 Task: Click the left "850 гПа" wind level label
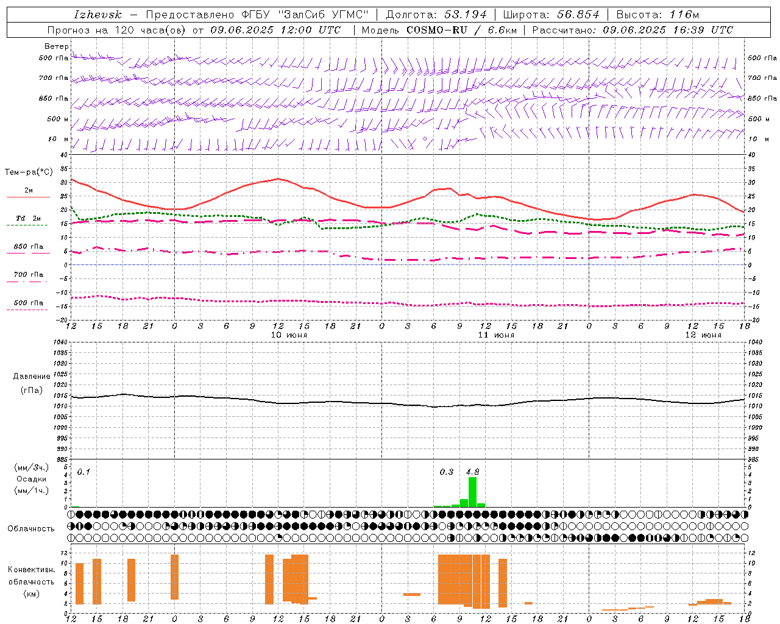click(54, 99)
